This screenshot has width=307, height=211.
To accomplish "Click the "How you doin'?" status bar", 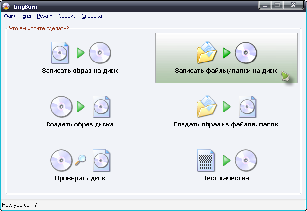I will pos(154,205).
